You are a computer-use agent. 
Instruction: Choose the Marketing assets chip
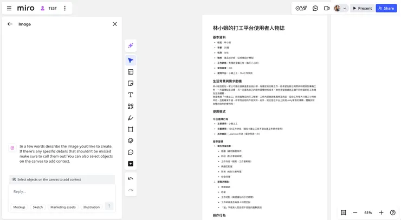pos(63,207)
